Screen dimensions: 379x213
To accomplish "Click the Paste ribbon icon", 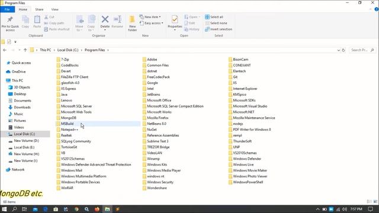I will 37,20.
